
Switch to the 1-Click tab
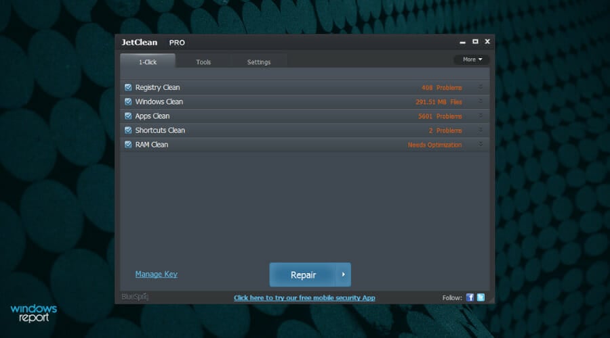(148, 62)
